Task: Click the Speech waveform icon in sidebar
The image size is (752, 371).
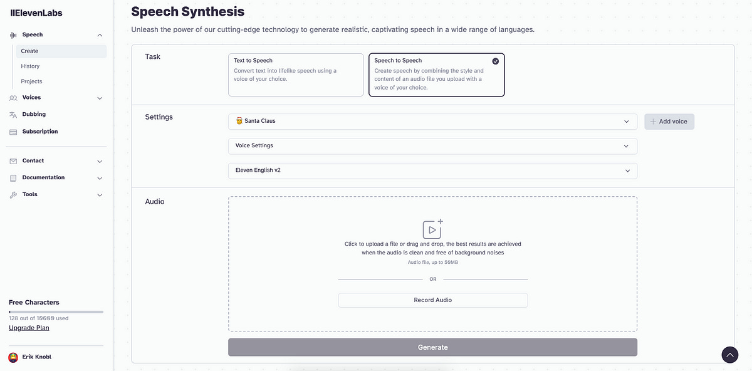Action: click(13, 35)
